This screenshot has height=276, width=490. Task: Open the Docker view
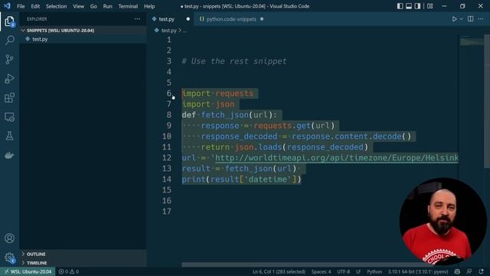click(x=9, y=155)
